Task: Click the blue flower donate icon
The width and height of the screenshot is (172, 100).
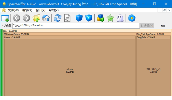Action: (x=132, y=18)
